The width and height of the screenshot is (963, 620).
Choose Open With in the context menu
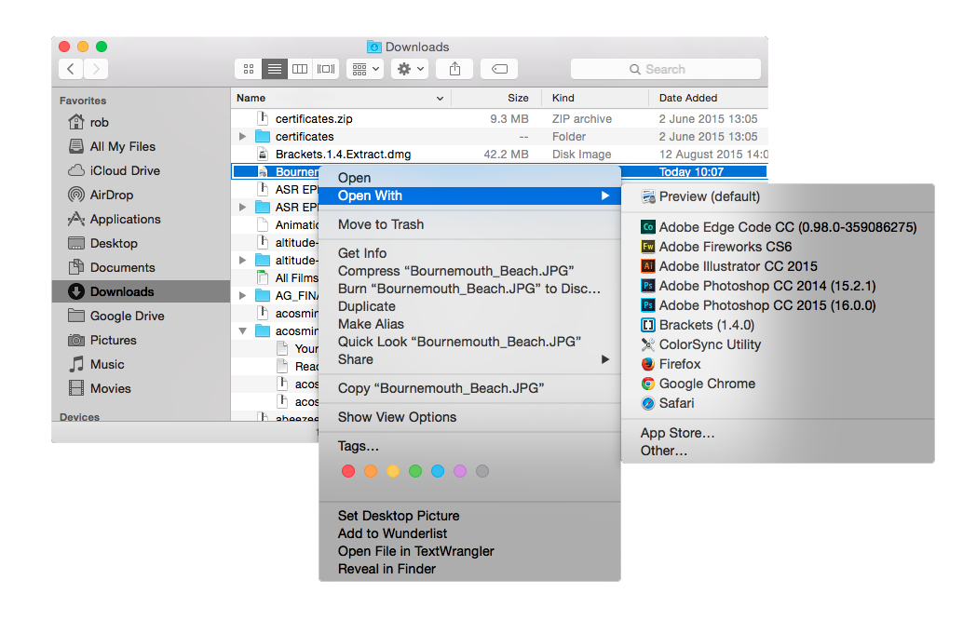pyautogui.click(x=469, y=195)
